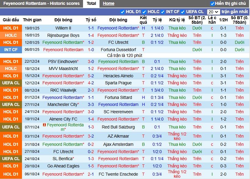
Task: Click the 'trận gần nhất' label
Action: click(x=234, y=12)
